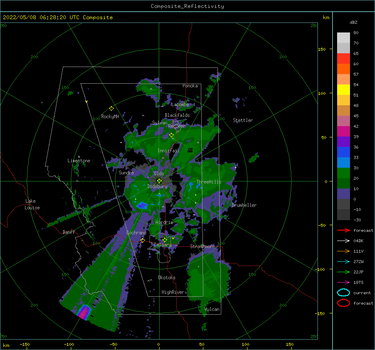This screenshot has height=350, width=375.
Task: Select the red 65-60 dBZ color swatch
Action: point(343,59)
